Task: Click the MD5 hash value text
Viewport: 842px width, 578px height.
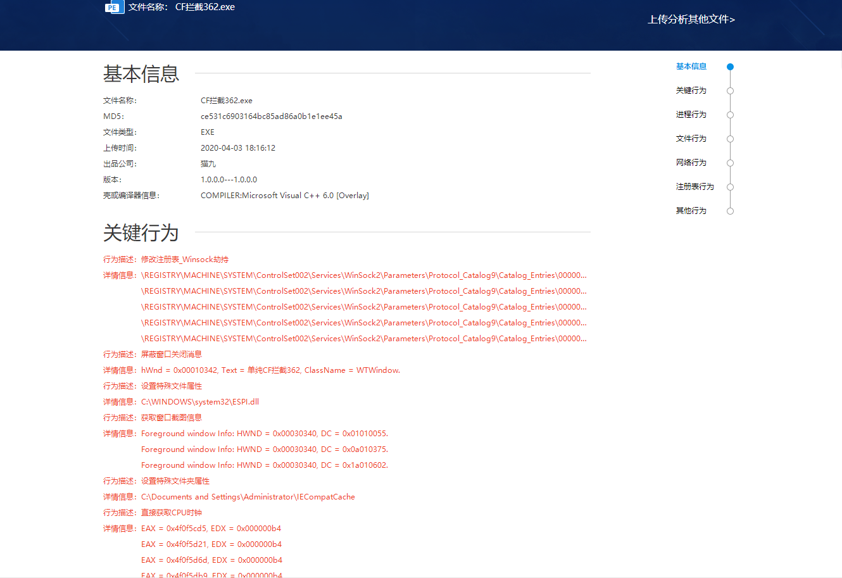Action: (x=271, y=116)
